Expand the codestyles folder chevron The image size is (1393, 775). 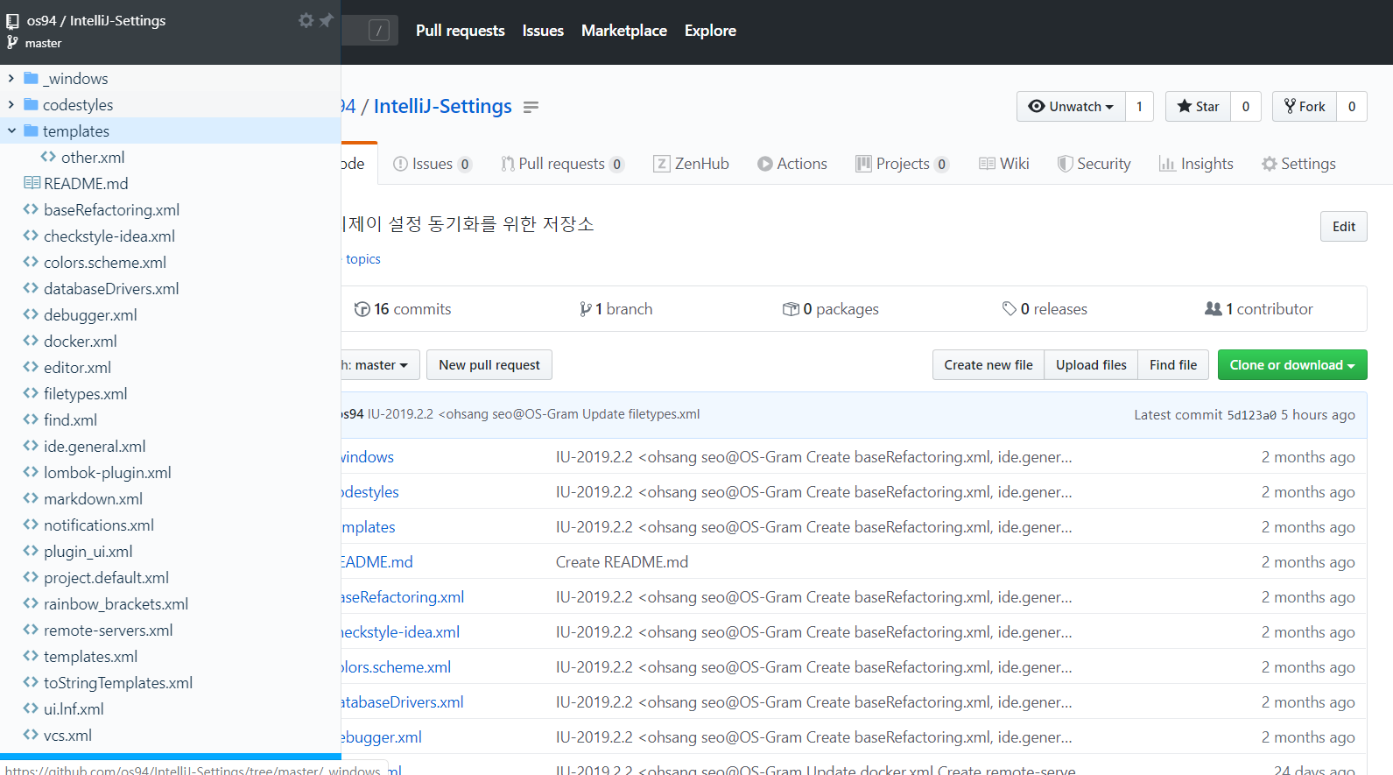[x=11, y=104]
